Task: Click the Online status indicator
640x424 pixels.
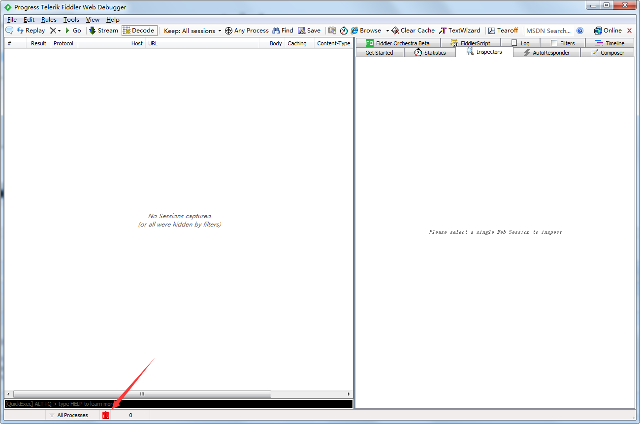Action: 608,31
